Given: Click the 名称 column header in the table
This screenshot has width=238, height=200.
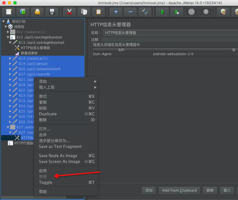Looking at the screenshot, I should (122, 50).
